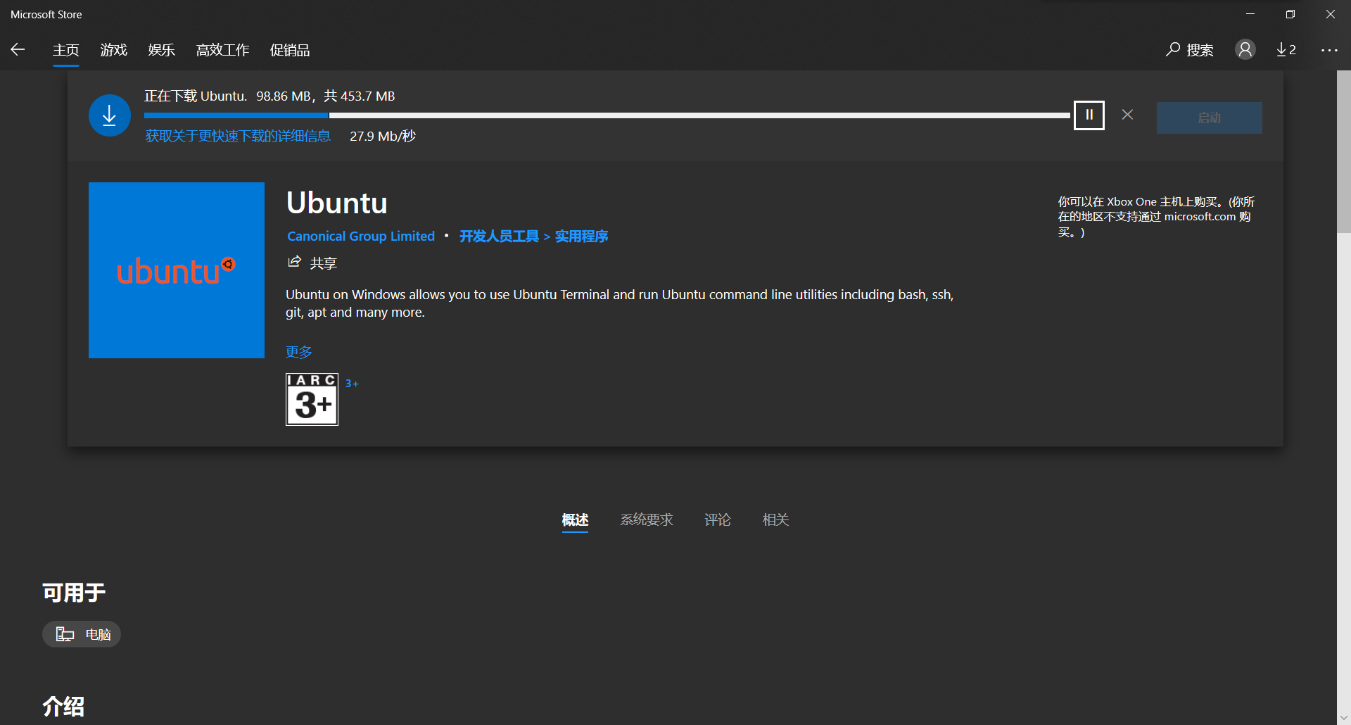Pause the Ubuntu download
Viewport: 1351px width, 725px height.
tap(1089, 115)
